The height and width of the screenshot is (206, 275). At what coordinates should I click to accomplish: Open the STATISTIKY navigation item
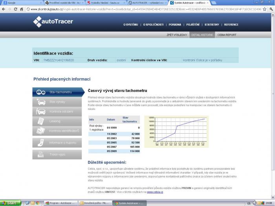tap(212, 24)
